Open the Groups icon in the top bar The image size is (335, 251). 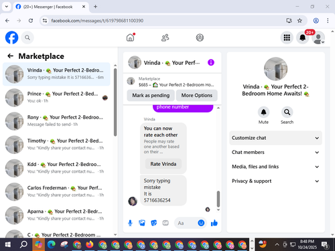200,37
